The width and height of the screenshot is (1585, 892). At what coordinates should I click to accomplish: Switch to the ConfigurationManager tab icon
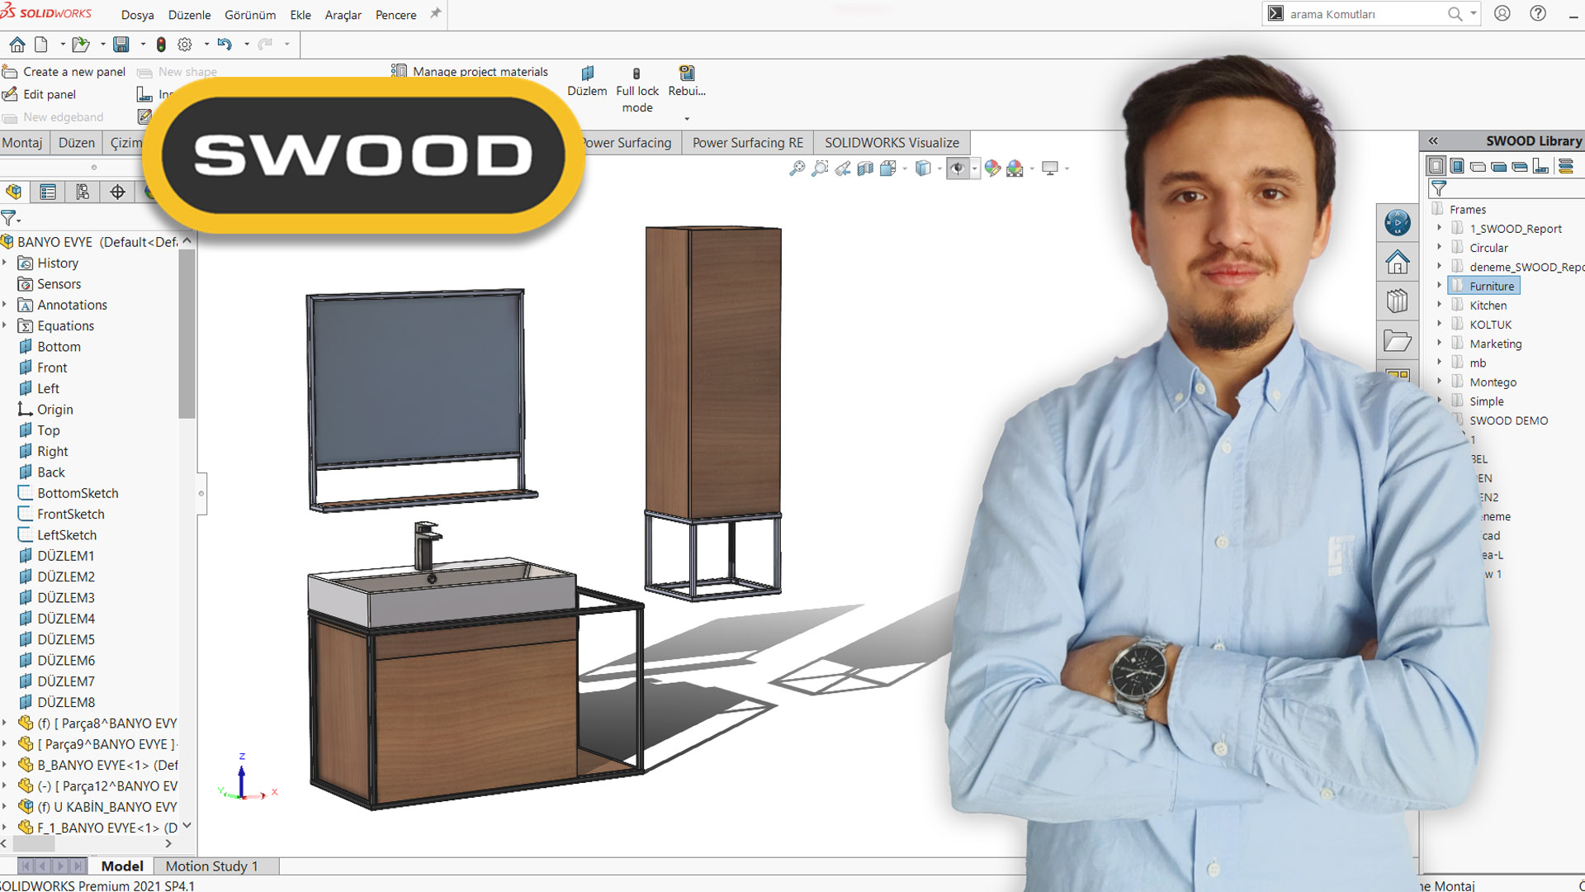point(83,192)
